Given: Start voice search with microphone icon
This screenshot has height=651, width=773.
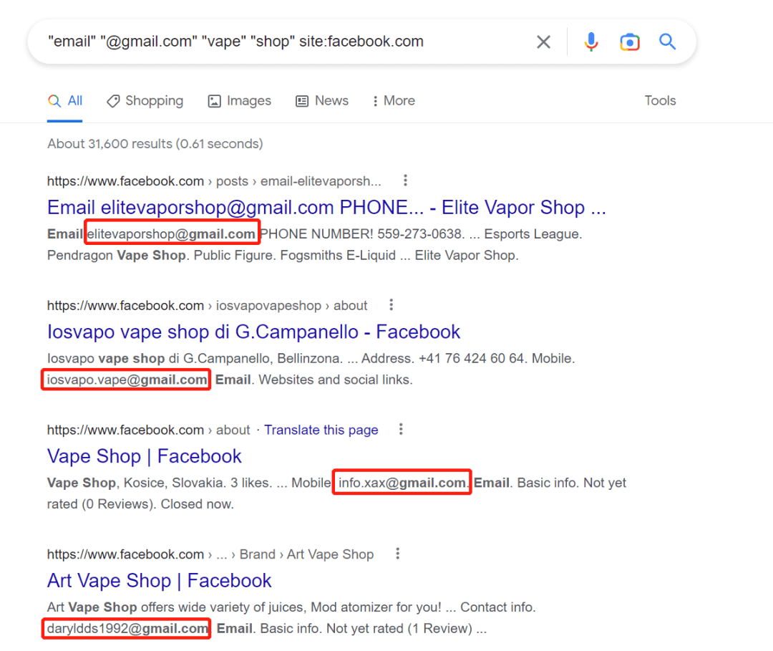Looking at the screenshot, I should (591, 42).
